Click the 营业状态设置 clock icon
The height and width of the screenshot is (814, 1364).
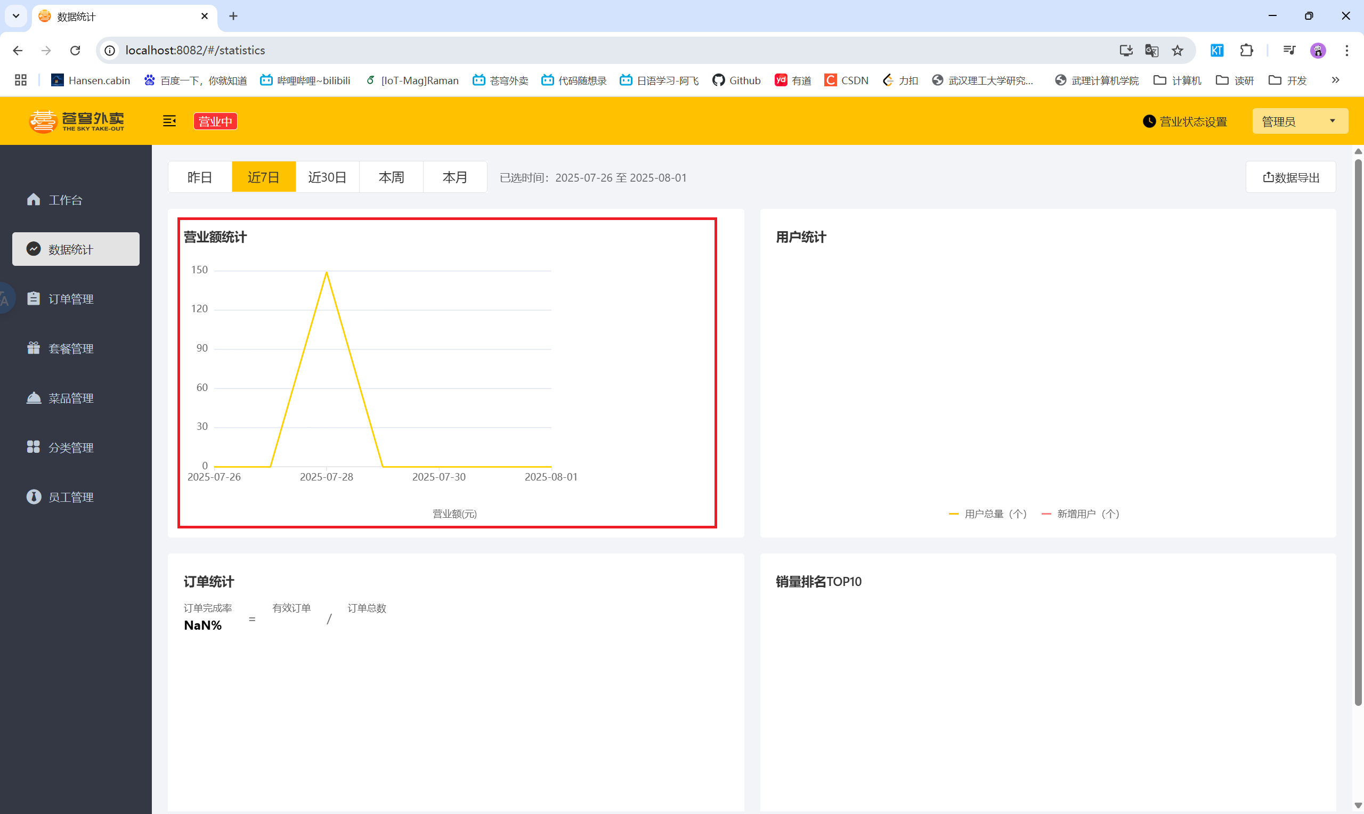(x=1149, y=121)
